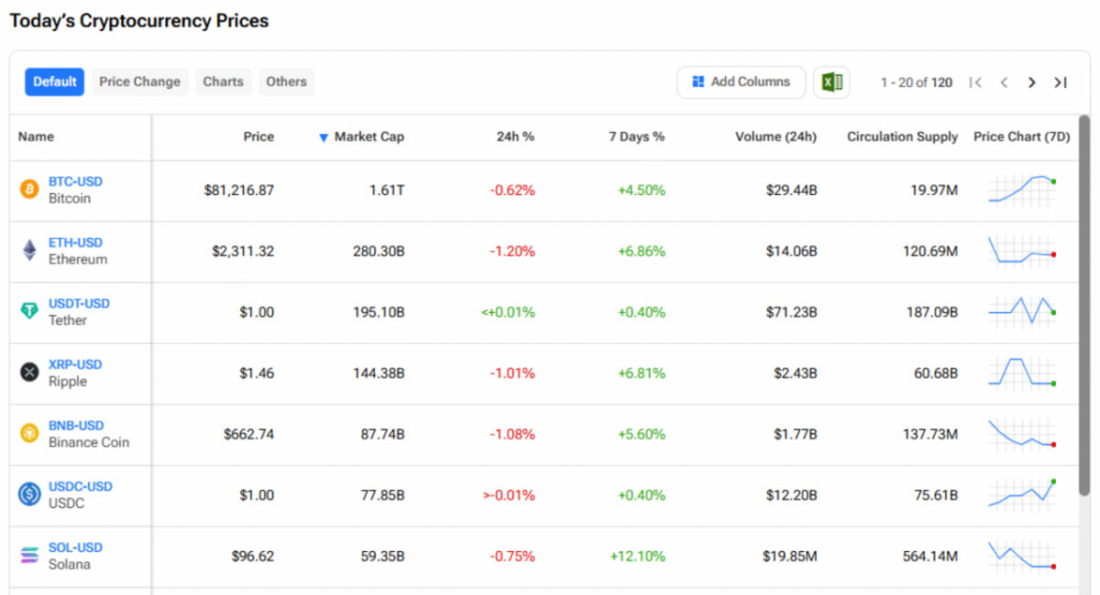Click Solana circulation supply 564.14M
This screenshot has width=1100, height=595.
click(x=930, y=556)
